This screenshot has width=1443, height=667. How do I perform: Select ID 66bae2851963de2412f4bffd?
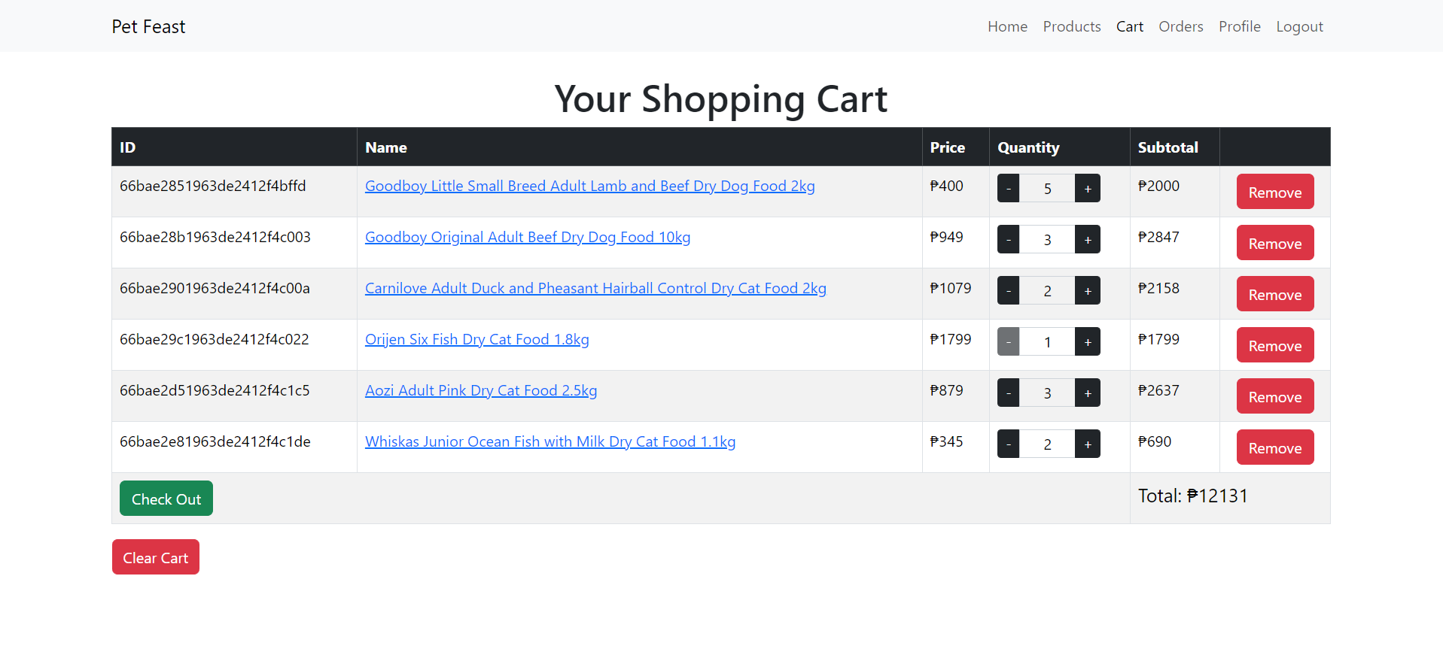212,186
